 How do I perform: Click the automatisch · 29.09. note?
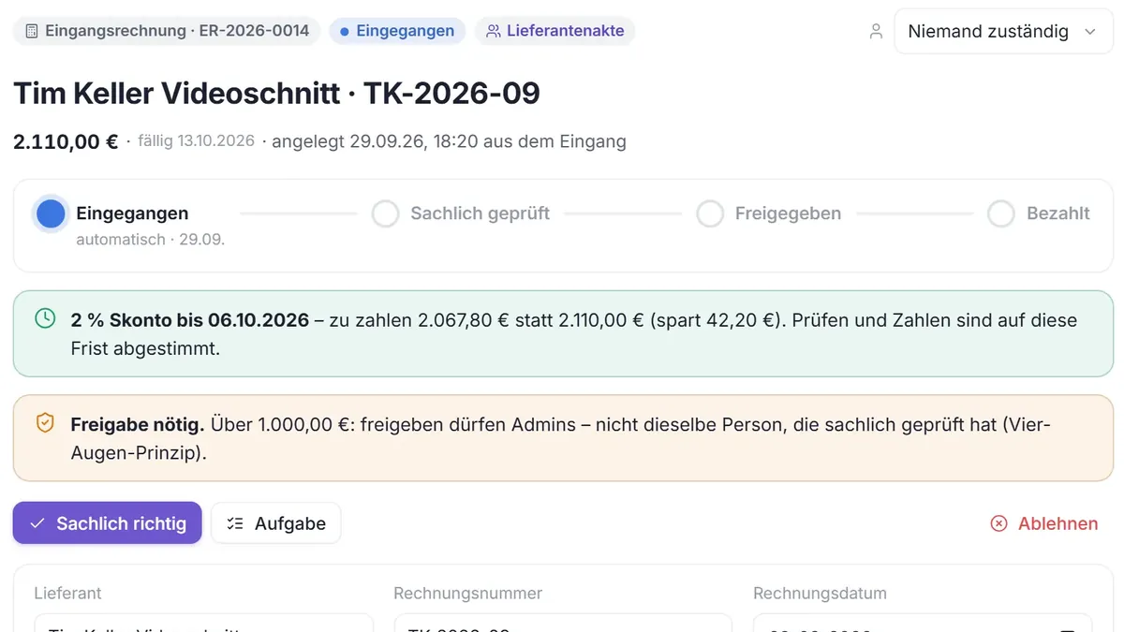[151, 240]
